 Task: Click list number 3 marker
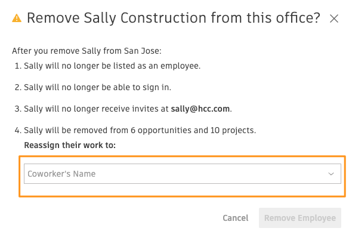tap(18, 109)
